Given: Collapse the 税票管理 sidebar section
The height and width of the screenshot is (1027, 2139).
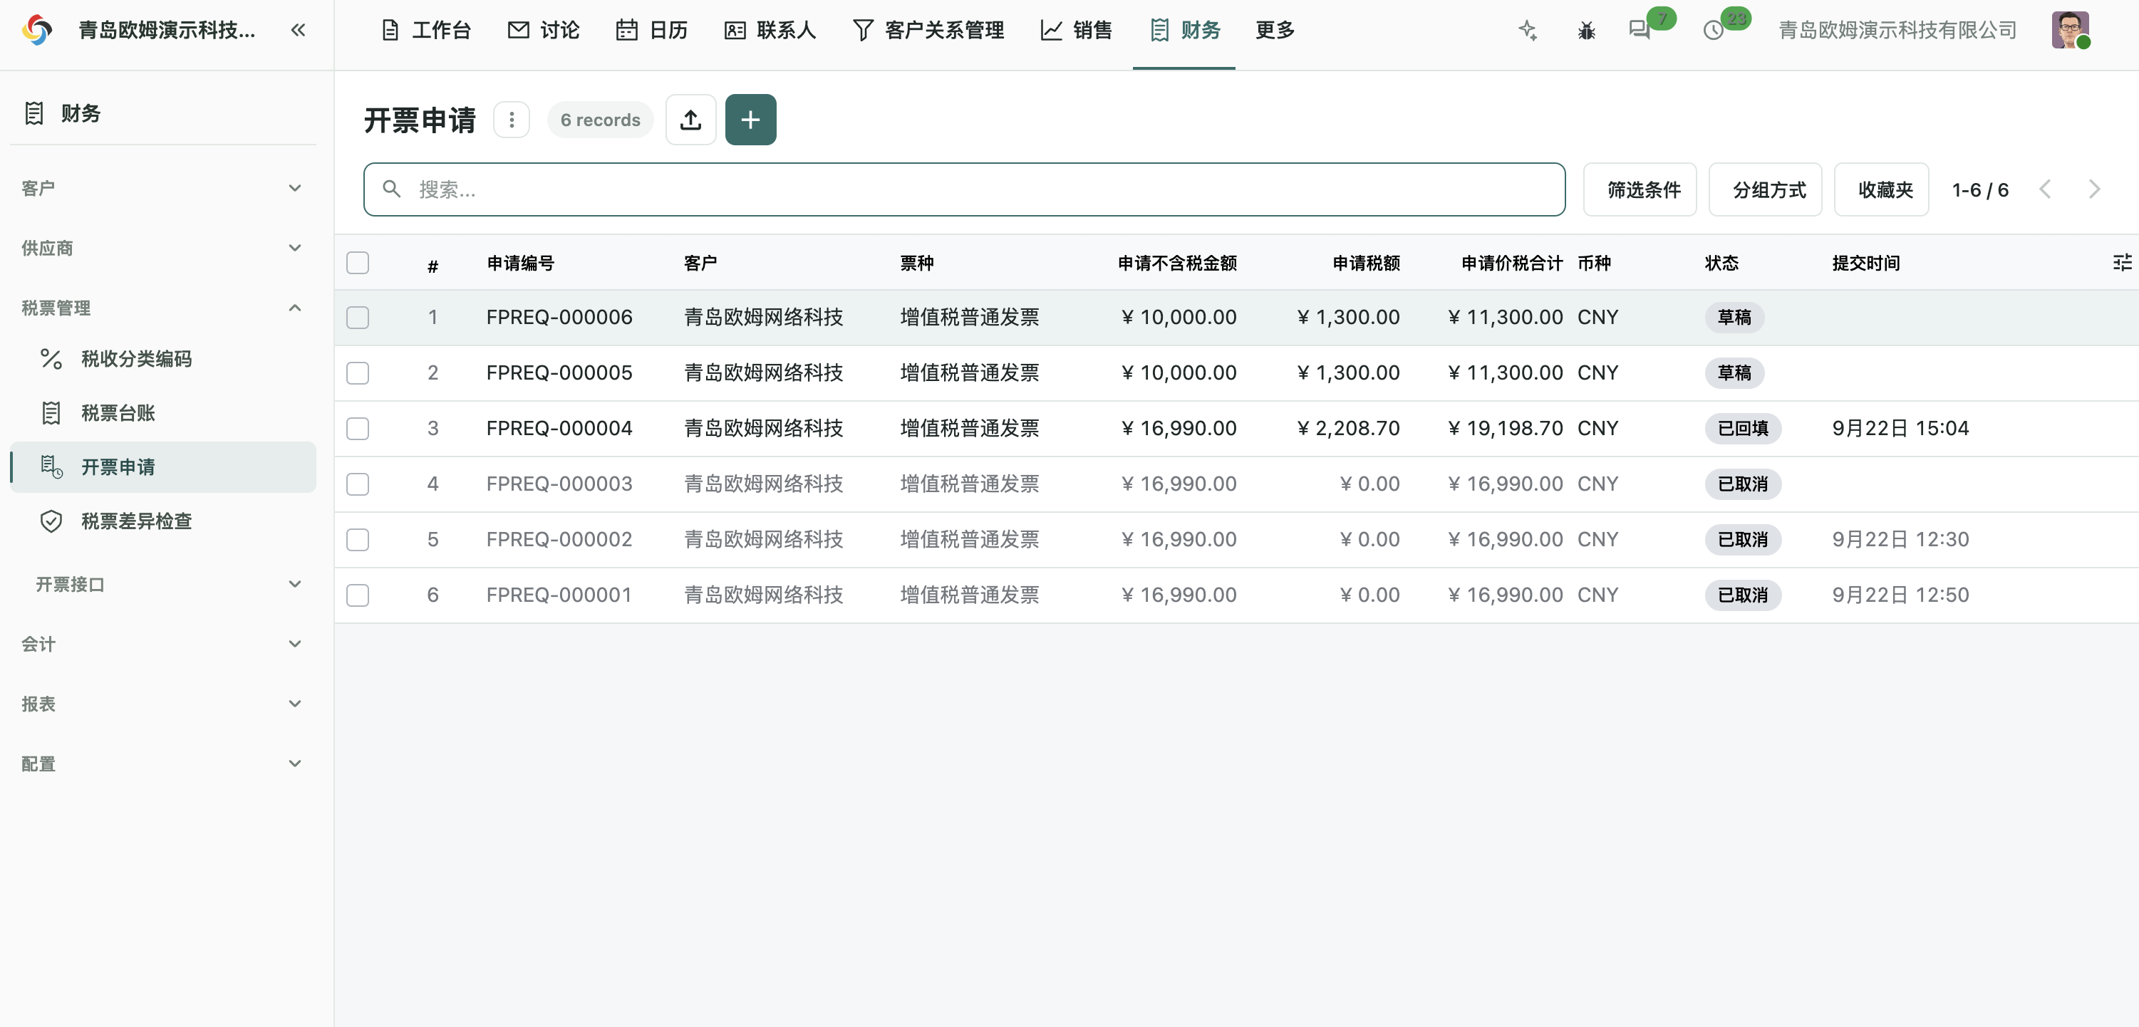Looking at the screenshot, I should [164, 308].
